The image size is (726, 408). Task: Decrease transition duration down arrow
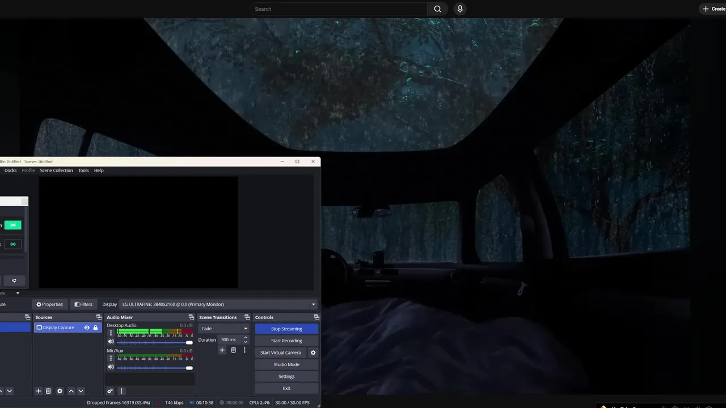click(246, 342)
